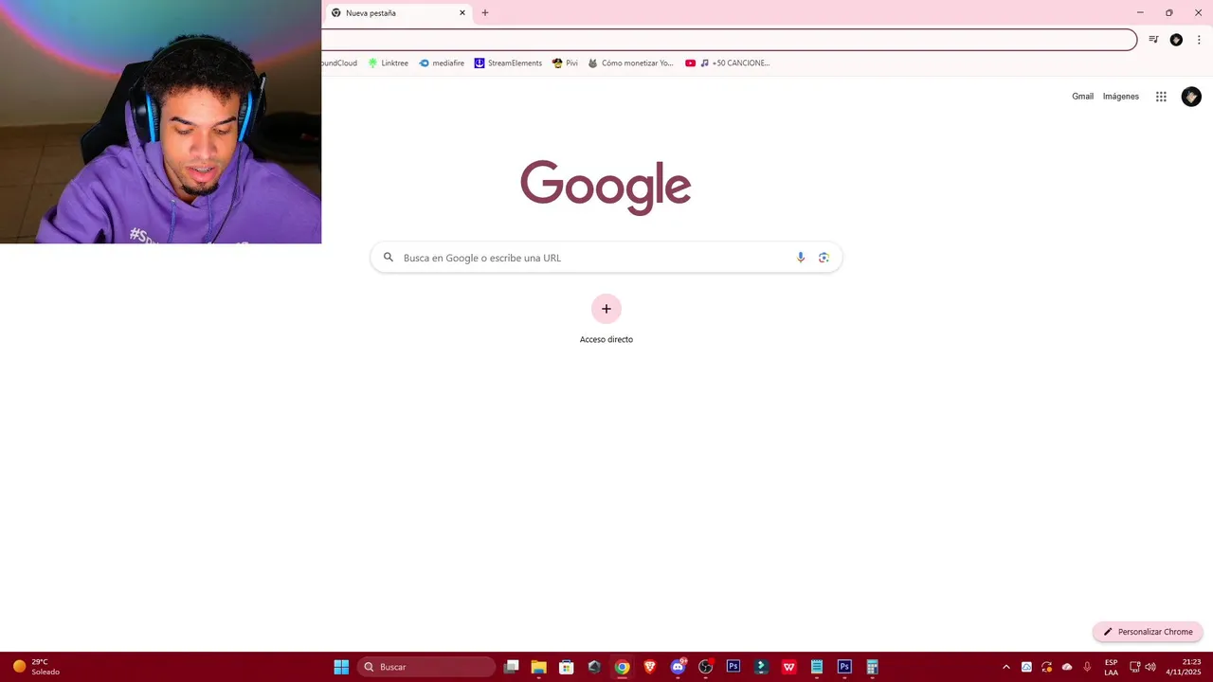Screen dimensions: 1213x682
Task: Open Photoshop icon beside Calculator
Action: pyautogui.click(x=844, y=667)
